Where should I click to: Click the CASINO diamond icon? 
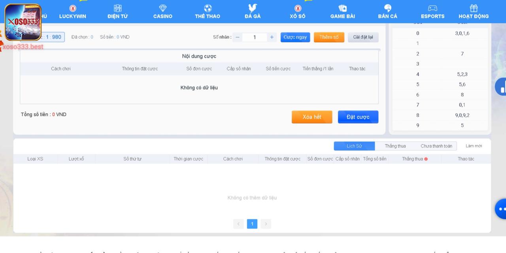[163, 8]
